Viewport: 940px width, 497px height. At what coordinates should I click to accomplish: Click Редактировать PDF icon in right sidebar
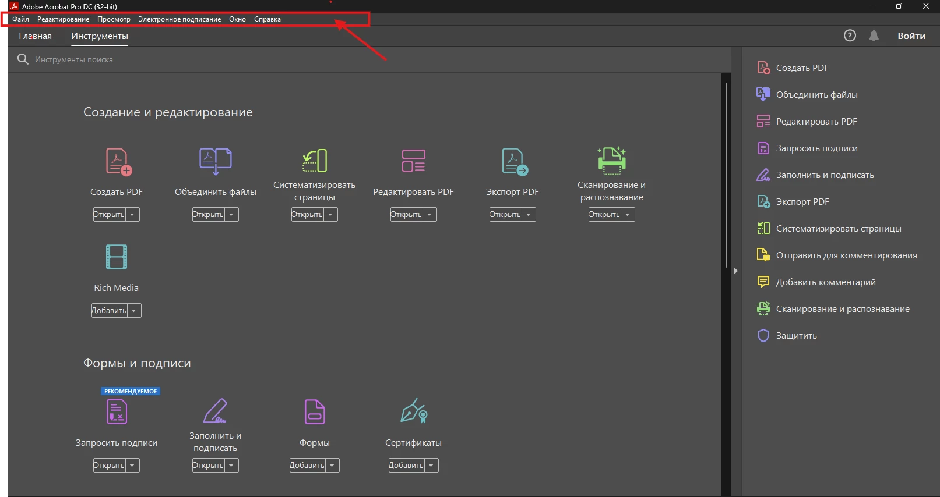pyautogui.click(x=763, y=121)
